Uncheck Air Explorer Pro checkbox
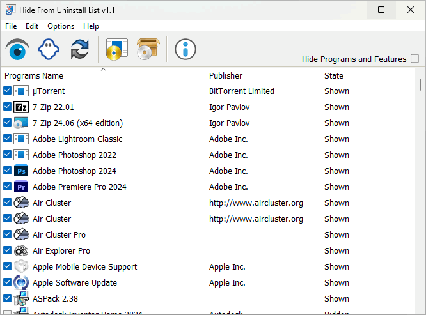 [7, 250]
